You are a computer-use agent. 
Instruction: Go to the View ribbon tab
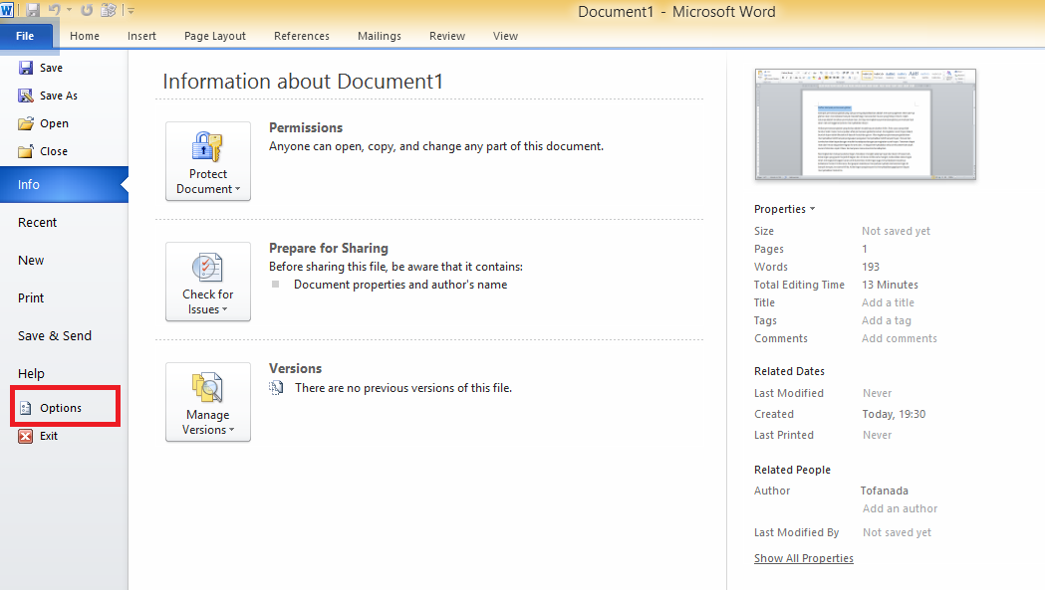coord(505,36)
